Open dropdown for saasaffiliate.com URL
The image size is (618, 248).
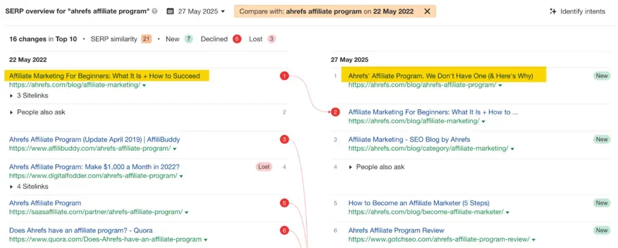click(187, 213)
